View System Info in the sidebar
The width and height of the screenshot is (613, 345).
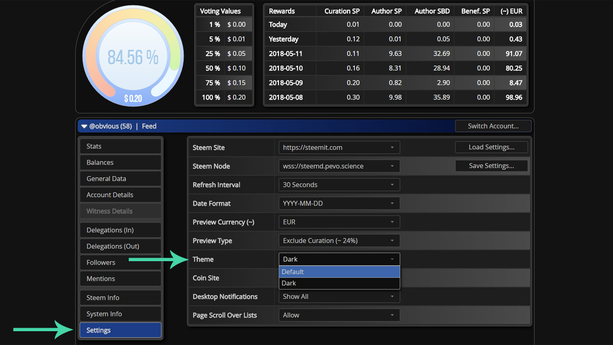tap(121, 314)
